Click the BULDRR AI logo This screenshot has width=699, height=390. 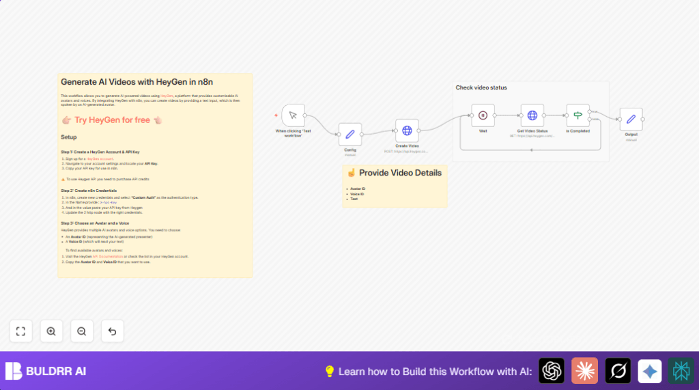click(46, 371)
